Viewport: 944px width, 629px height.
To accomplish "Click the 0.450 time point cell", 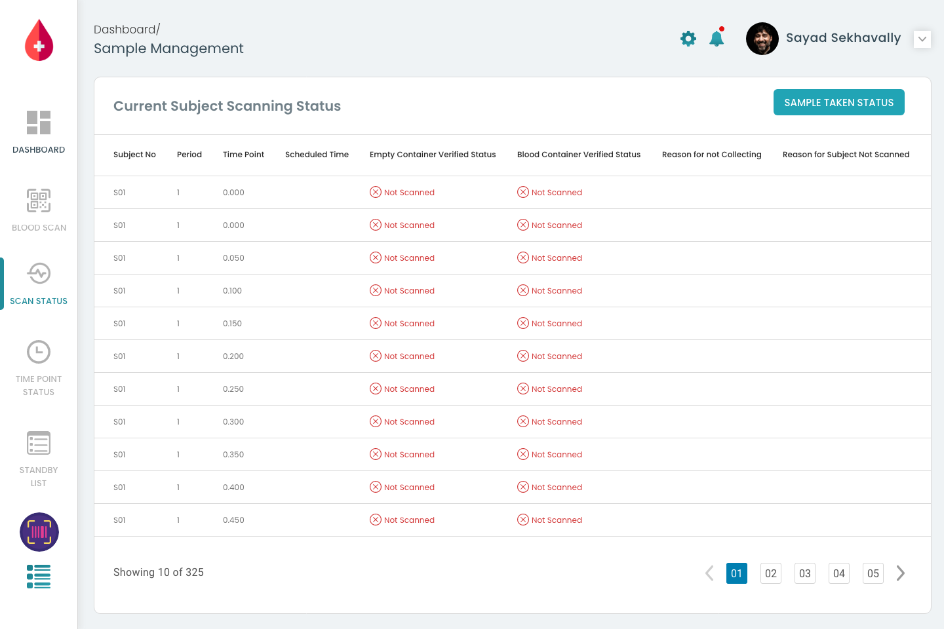I will point(233,520).
